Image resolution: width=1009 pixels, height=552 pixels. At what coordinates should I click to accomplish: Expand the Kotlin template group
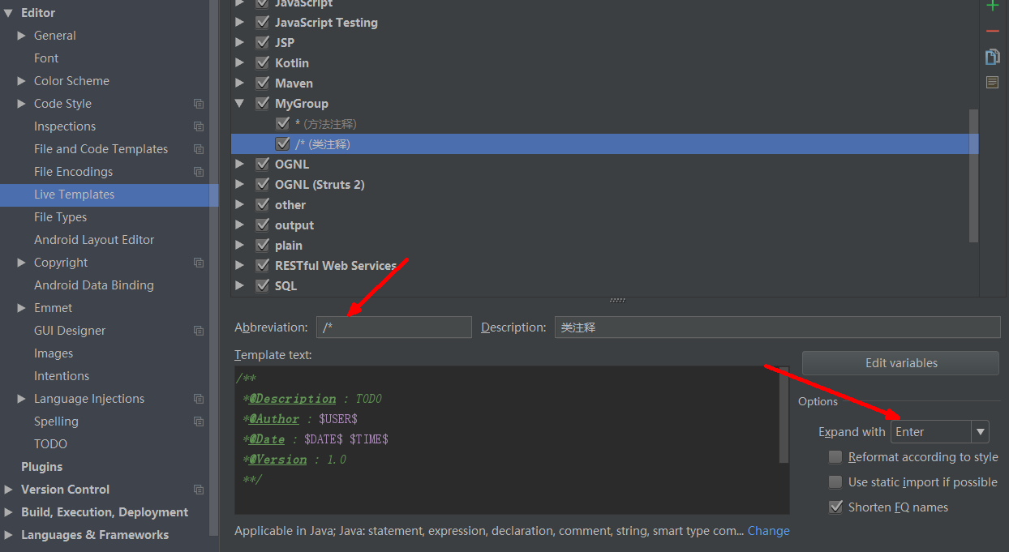click(239, 63)
